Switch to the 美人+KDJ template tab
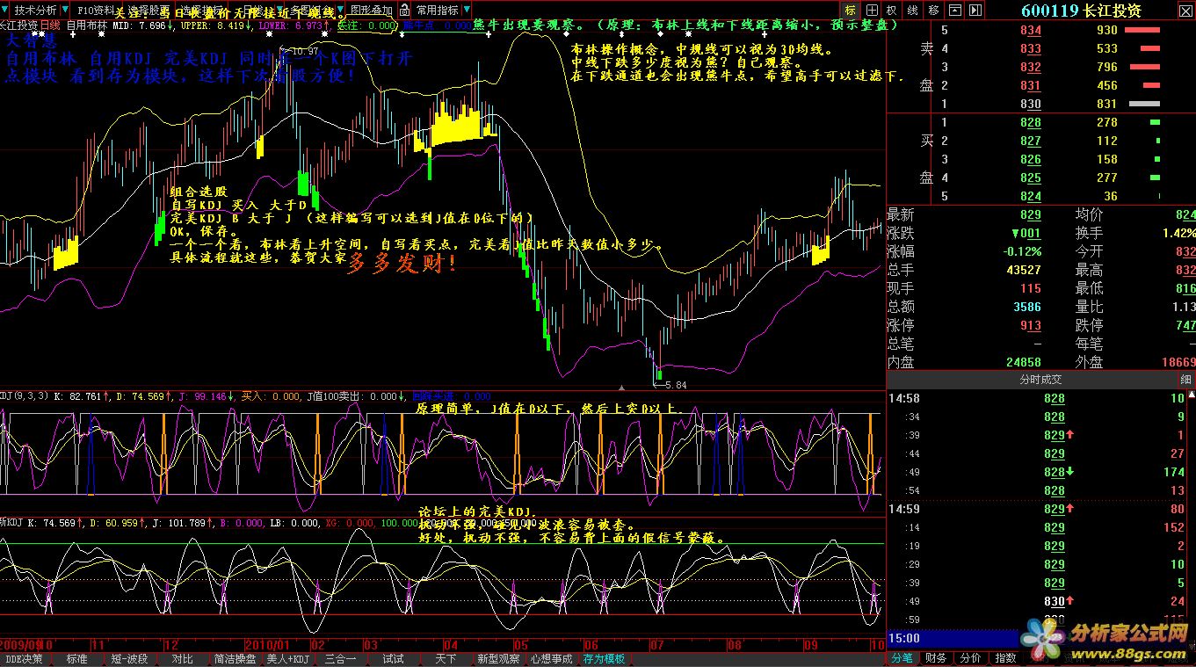The width and height of the screenshot is (1196, 667). [x=287, y=658]
